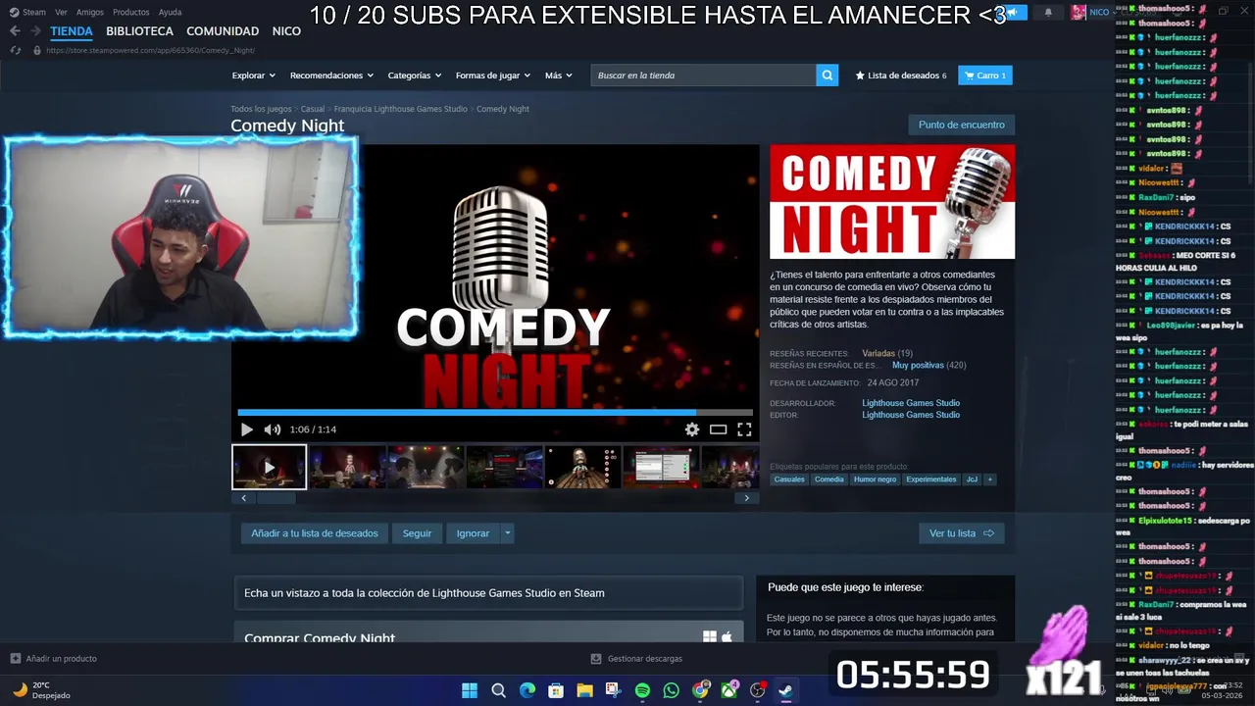Expand Formas de jugar dropdown
The image size is (1255, 706).
pos(493,76)
